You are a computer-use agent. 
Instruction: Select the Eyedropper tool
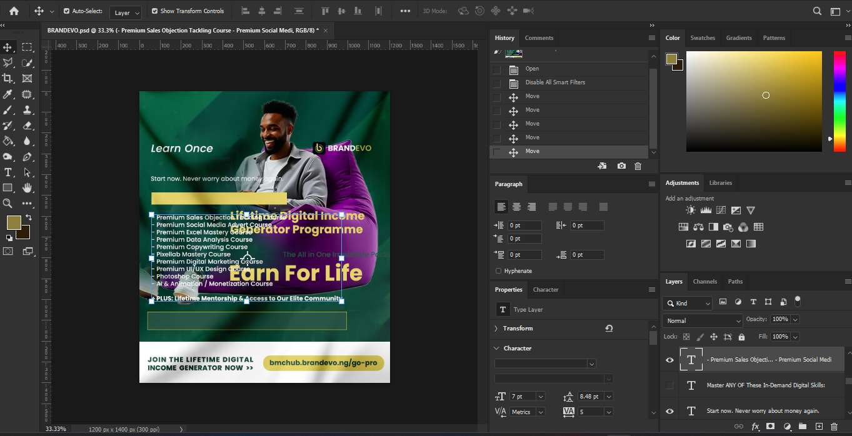point(8,94)
